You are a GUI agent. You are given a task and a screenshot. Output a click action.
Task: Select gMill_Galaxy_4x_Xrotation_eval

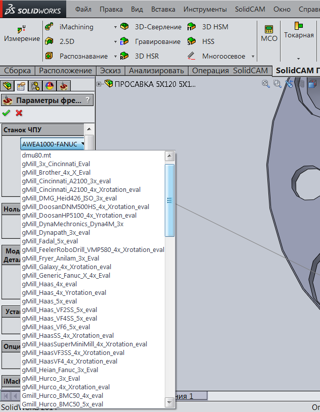click(93, 267)
